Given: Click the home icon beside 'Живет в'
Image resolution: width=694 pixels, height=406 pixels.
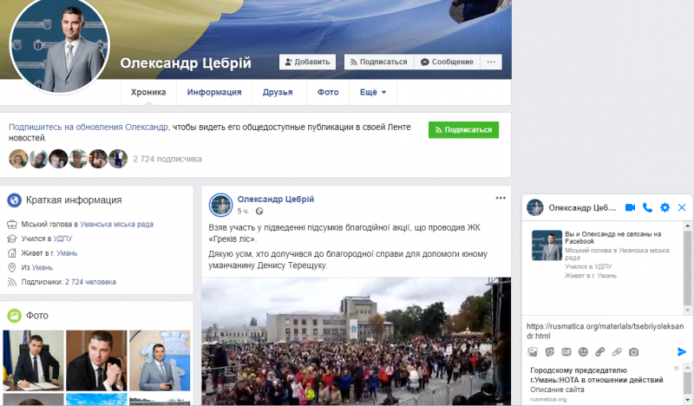Looking at the screenshot, I should pyautogui.click(x=12, y=253).
